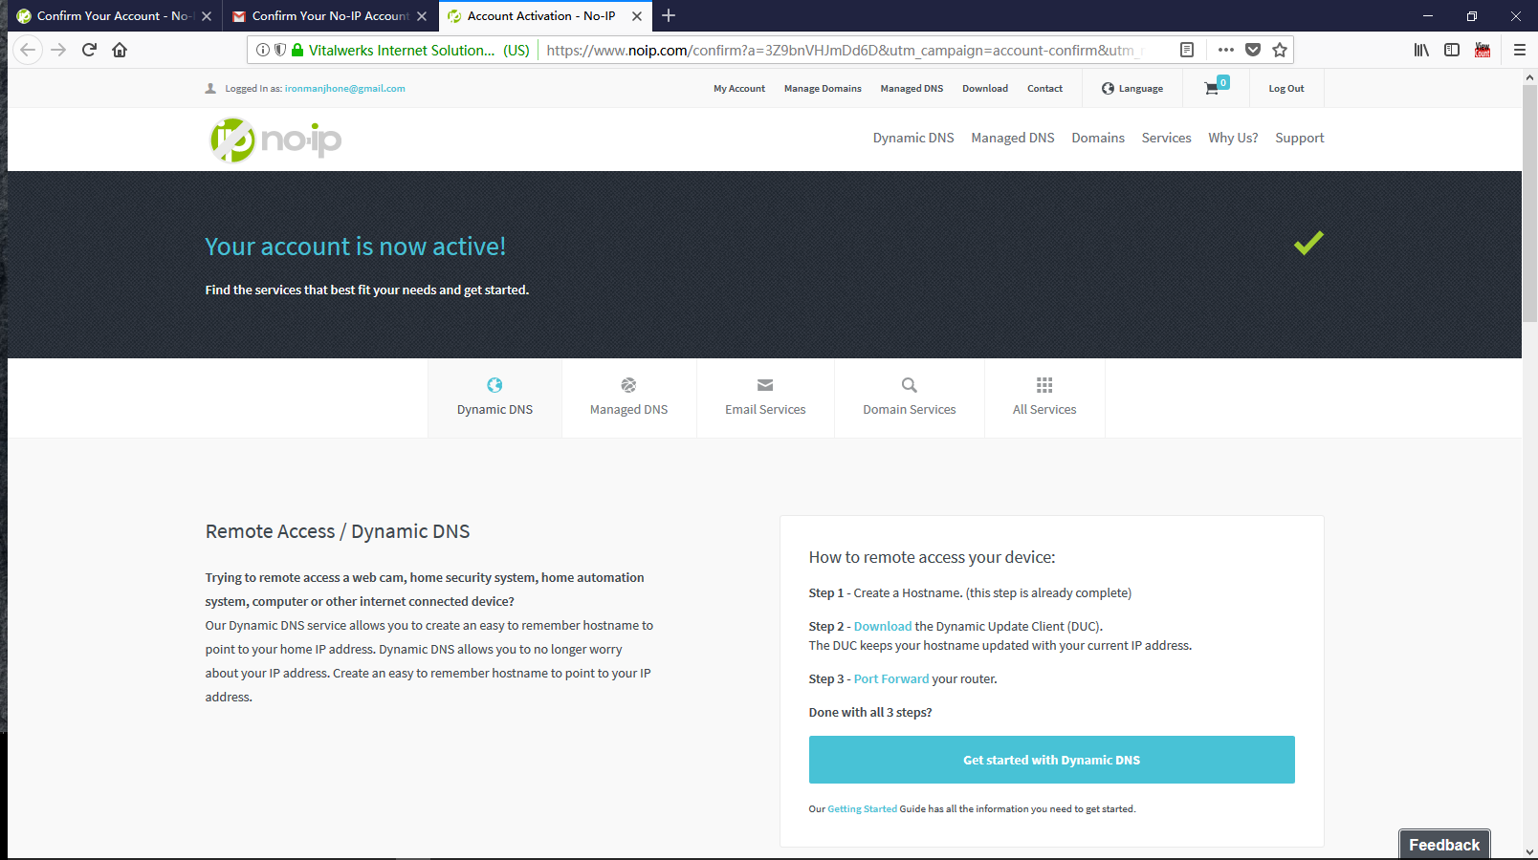Select the All Services tab label

click(x=1044, y=409)
